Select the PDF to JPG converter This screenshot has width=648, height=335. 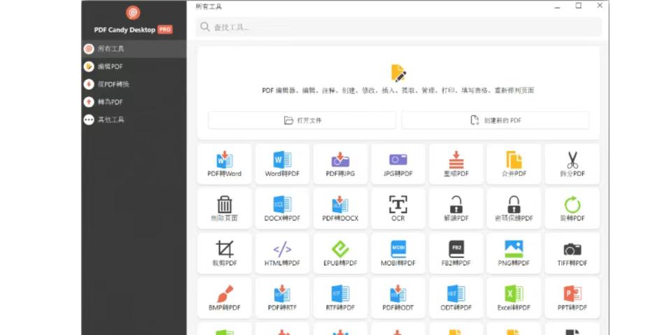pyautogui.click(x=340, y=164)
